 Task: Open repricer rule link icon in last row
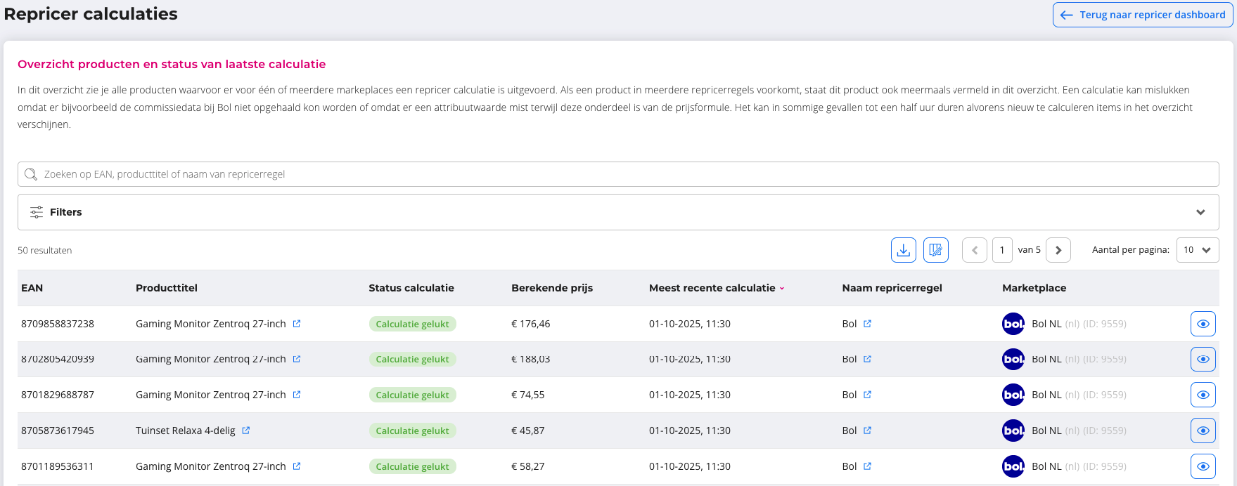(x=867, y=466)
